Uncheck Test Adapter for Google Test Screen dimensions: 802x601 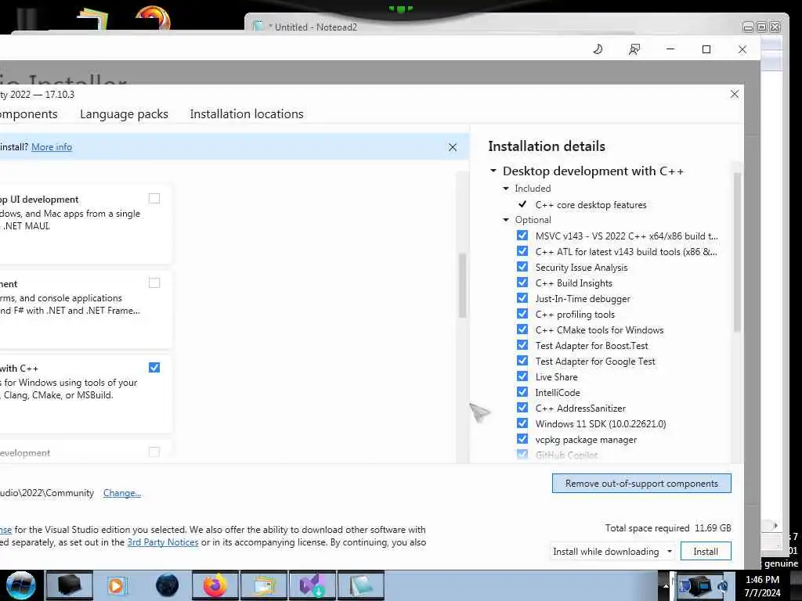522,361
